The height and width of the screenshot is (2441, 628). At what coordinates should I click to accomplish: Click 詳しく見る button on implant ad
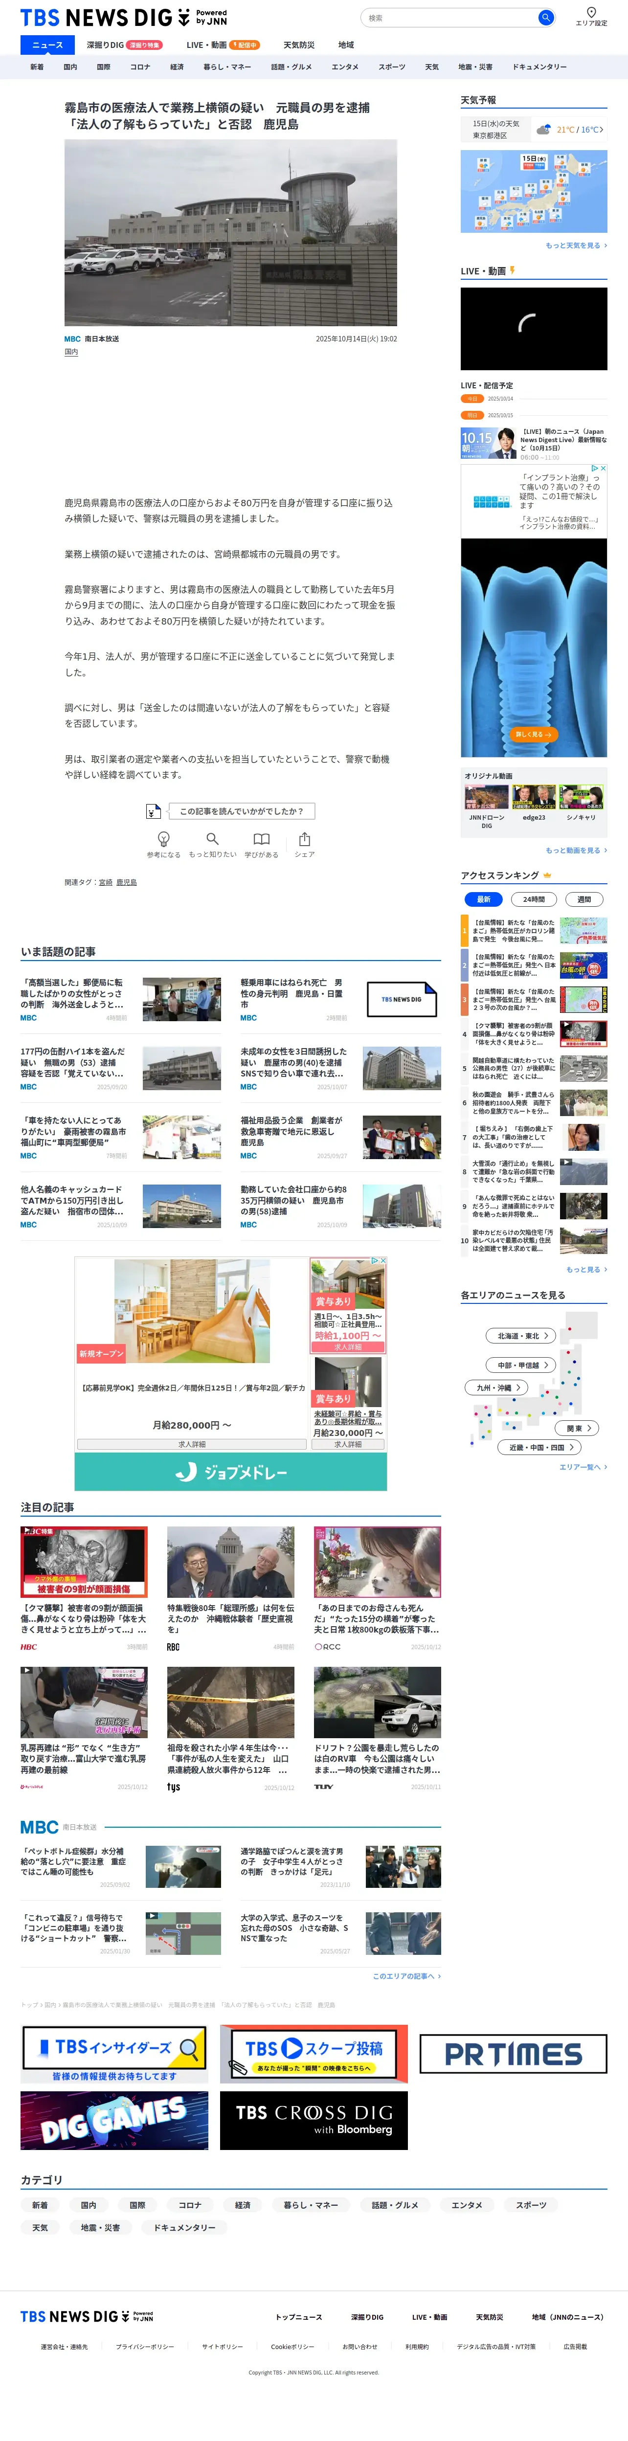533,735
